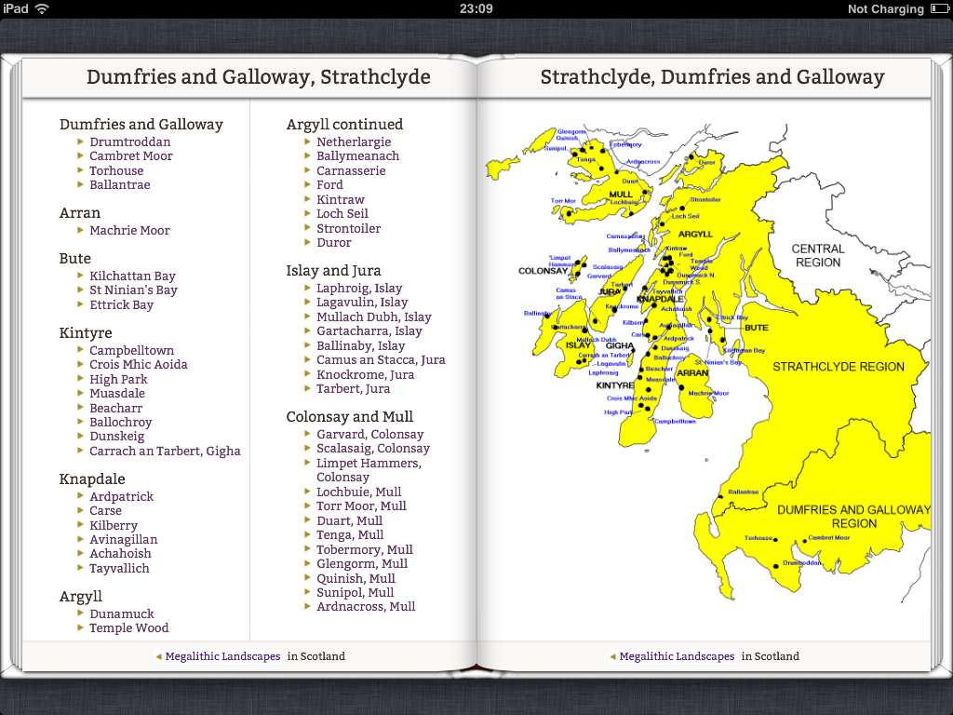Tap the battery status icon
Image resolution: width=953 pixels, height=715 pixels.
pyautogui.click(x=940, y=8)
